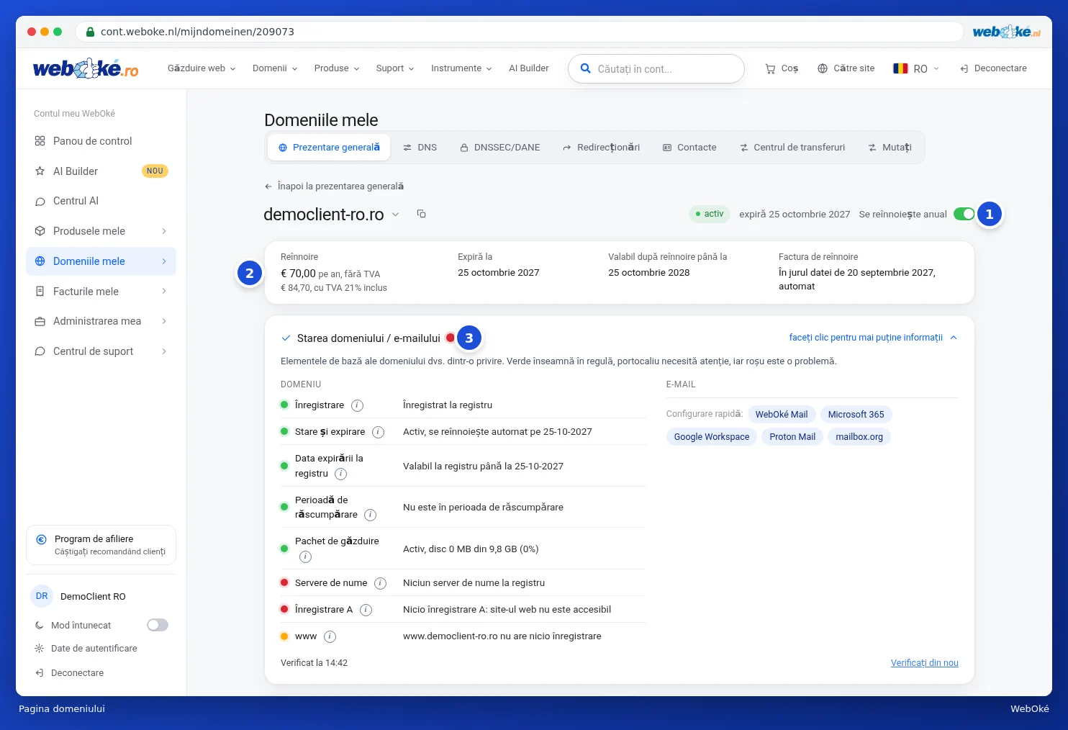
Task: Open the shopping cart Coș
Action: coord(782,68)
